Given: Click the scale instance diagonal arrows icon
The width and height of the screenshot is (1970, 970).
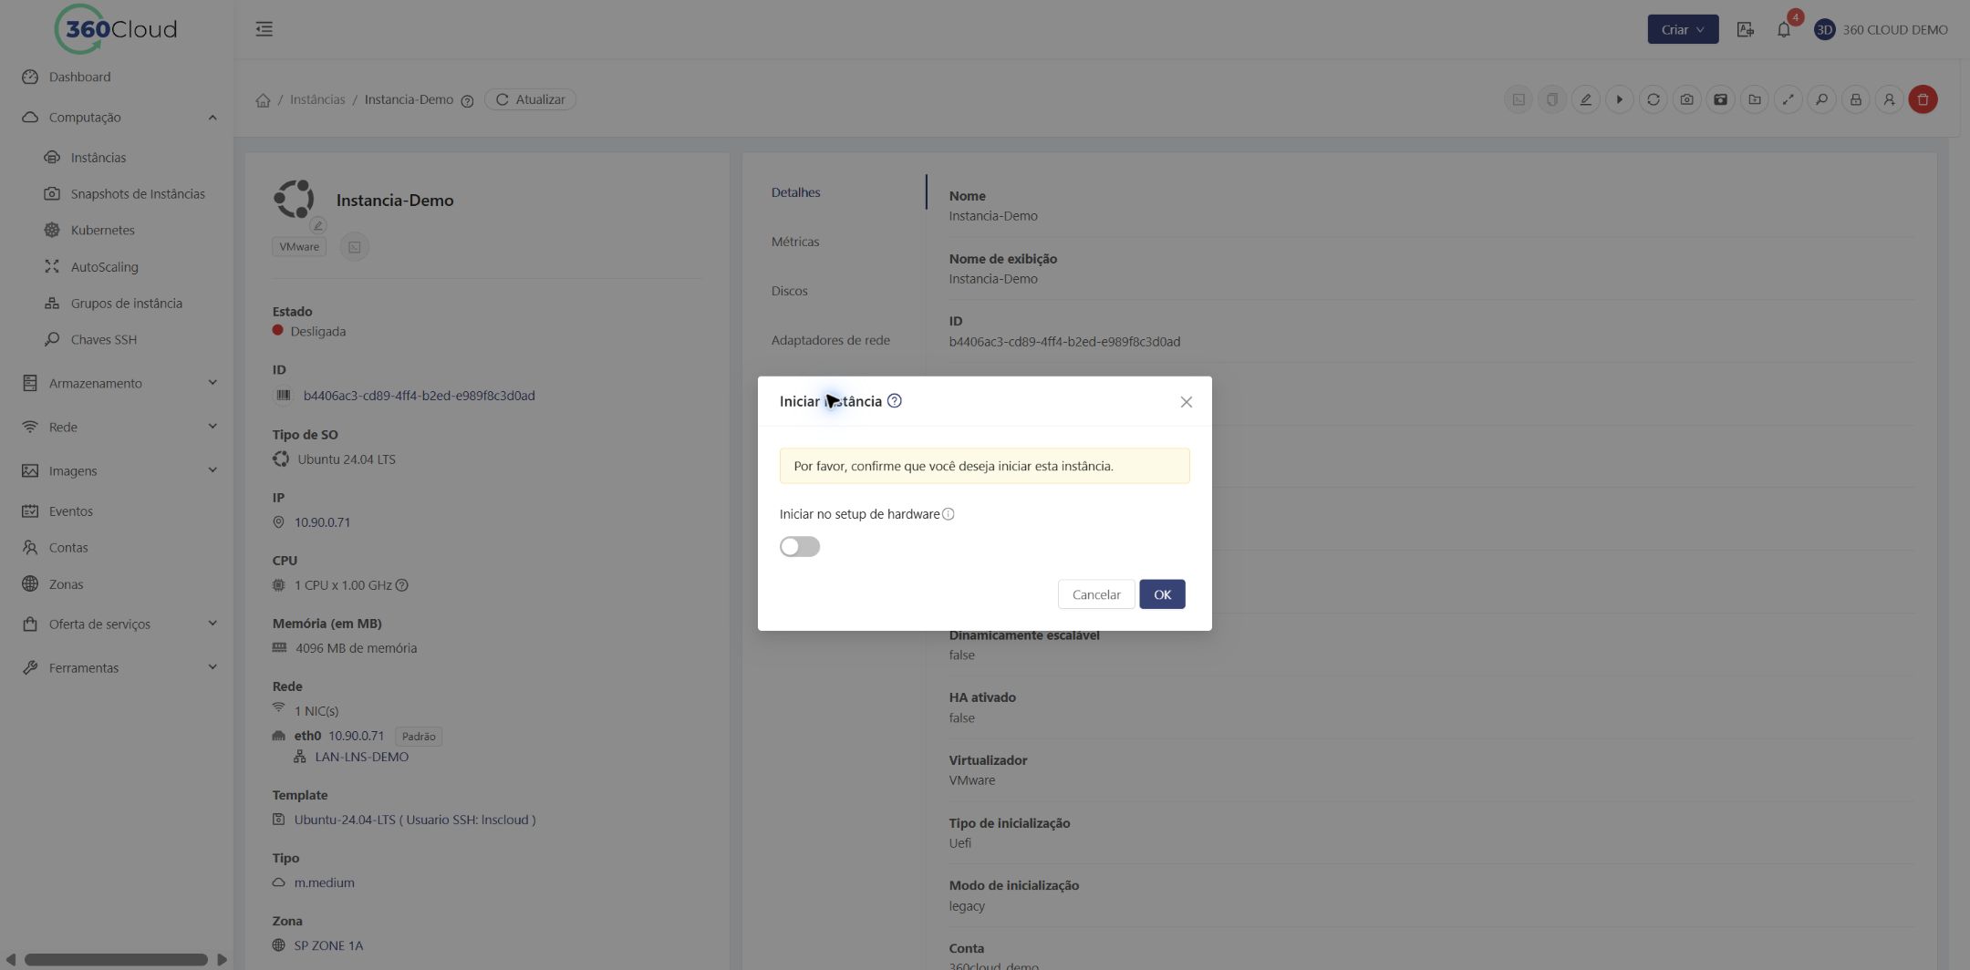Looking at the screenshot, I should click(x=1788, y=99).
